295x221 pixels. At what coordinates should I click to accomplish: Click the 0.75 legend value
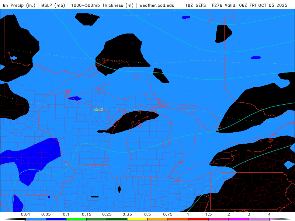tap(168, 214)
